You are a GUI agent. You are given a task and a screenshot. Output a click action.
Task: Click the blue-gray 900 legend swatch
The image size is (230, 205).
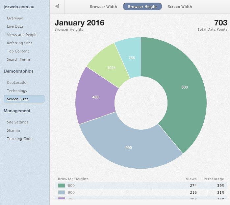coord(62,192)
